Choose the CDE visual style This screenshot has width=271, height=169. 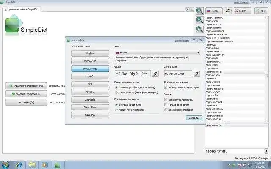pyautogui.click(x=90, y=84)
